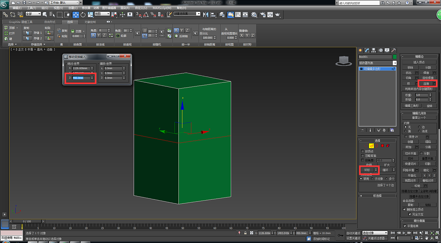Select Polygon sub-object level icon
The height and width of the screenshot is (243, 441).
click(x=382, y=146)
